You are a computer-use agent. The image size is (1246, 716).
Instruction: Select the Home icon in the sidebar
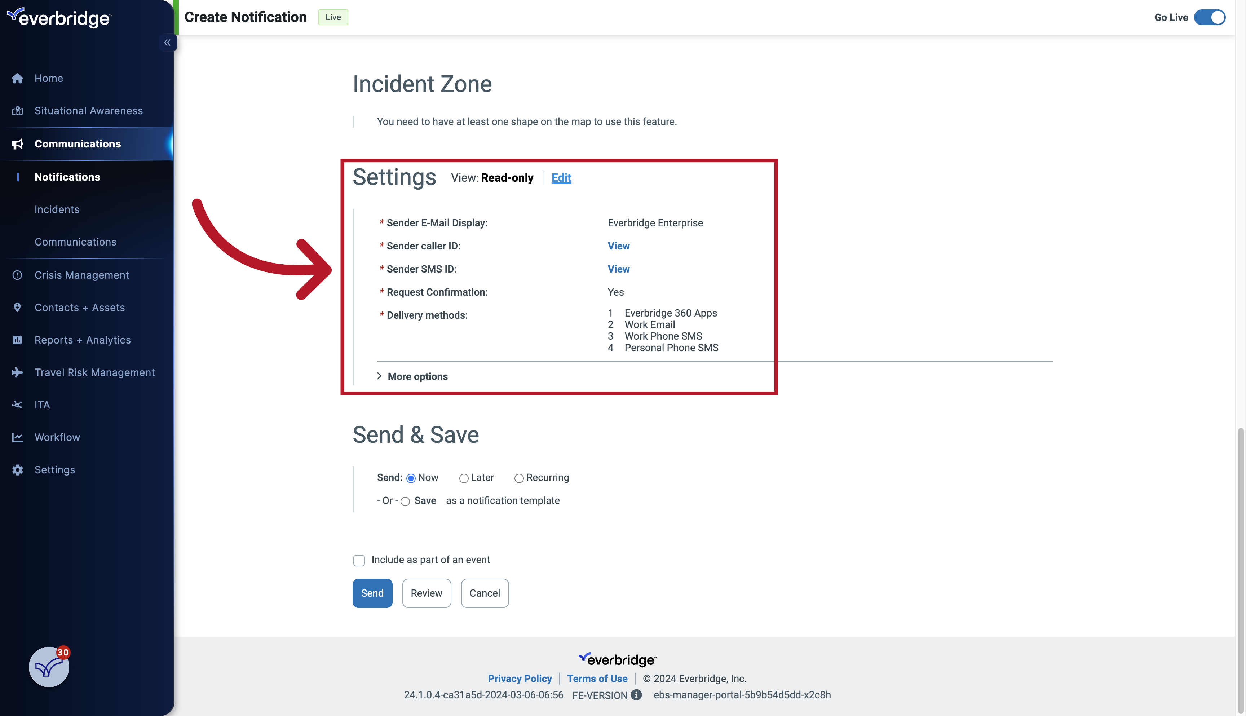tap(17, 78)
